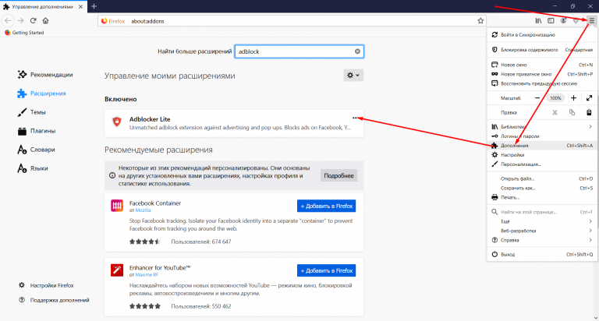
Task: Click the Cut scissors icon
Action: coord(555,113)
